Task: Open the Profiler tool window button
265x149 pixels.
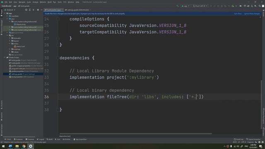Action: coord(66,139)
